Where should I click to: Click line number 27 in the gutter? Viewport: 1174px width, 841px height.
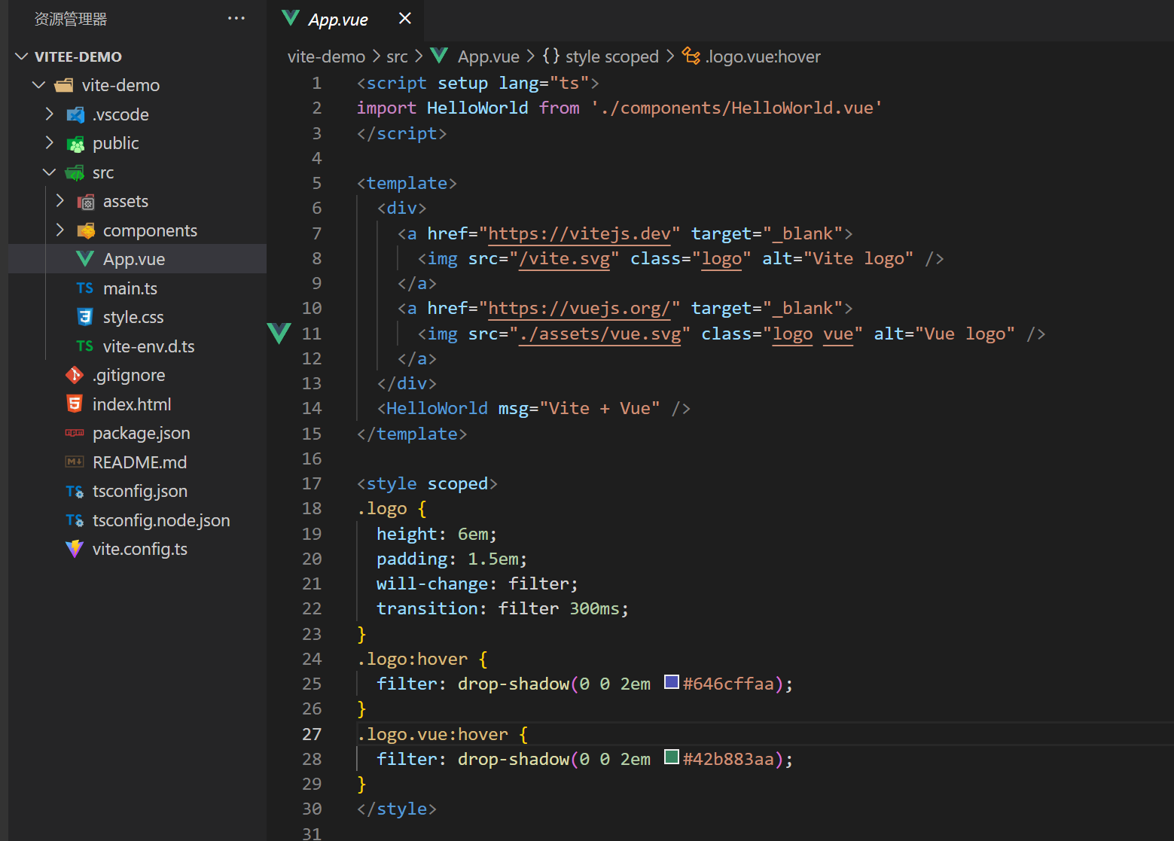pyautogui.click(x=312, y=734)
